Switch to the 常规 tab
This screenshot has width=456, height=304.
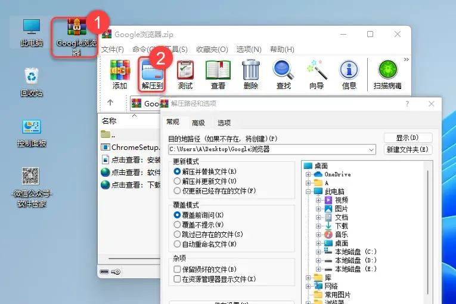point(173,122)
